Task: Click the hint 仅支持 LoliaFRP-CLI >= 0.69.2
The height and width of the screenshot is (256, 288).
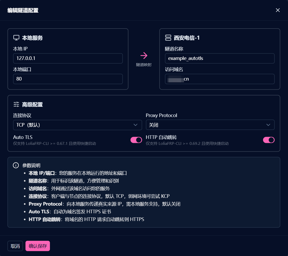Action: [187, 143]
